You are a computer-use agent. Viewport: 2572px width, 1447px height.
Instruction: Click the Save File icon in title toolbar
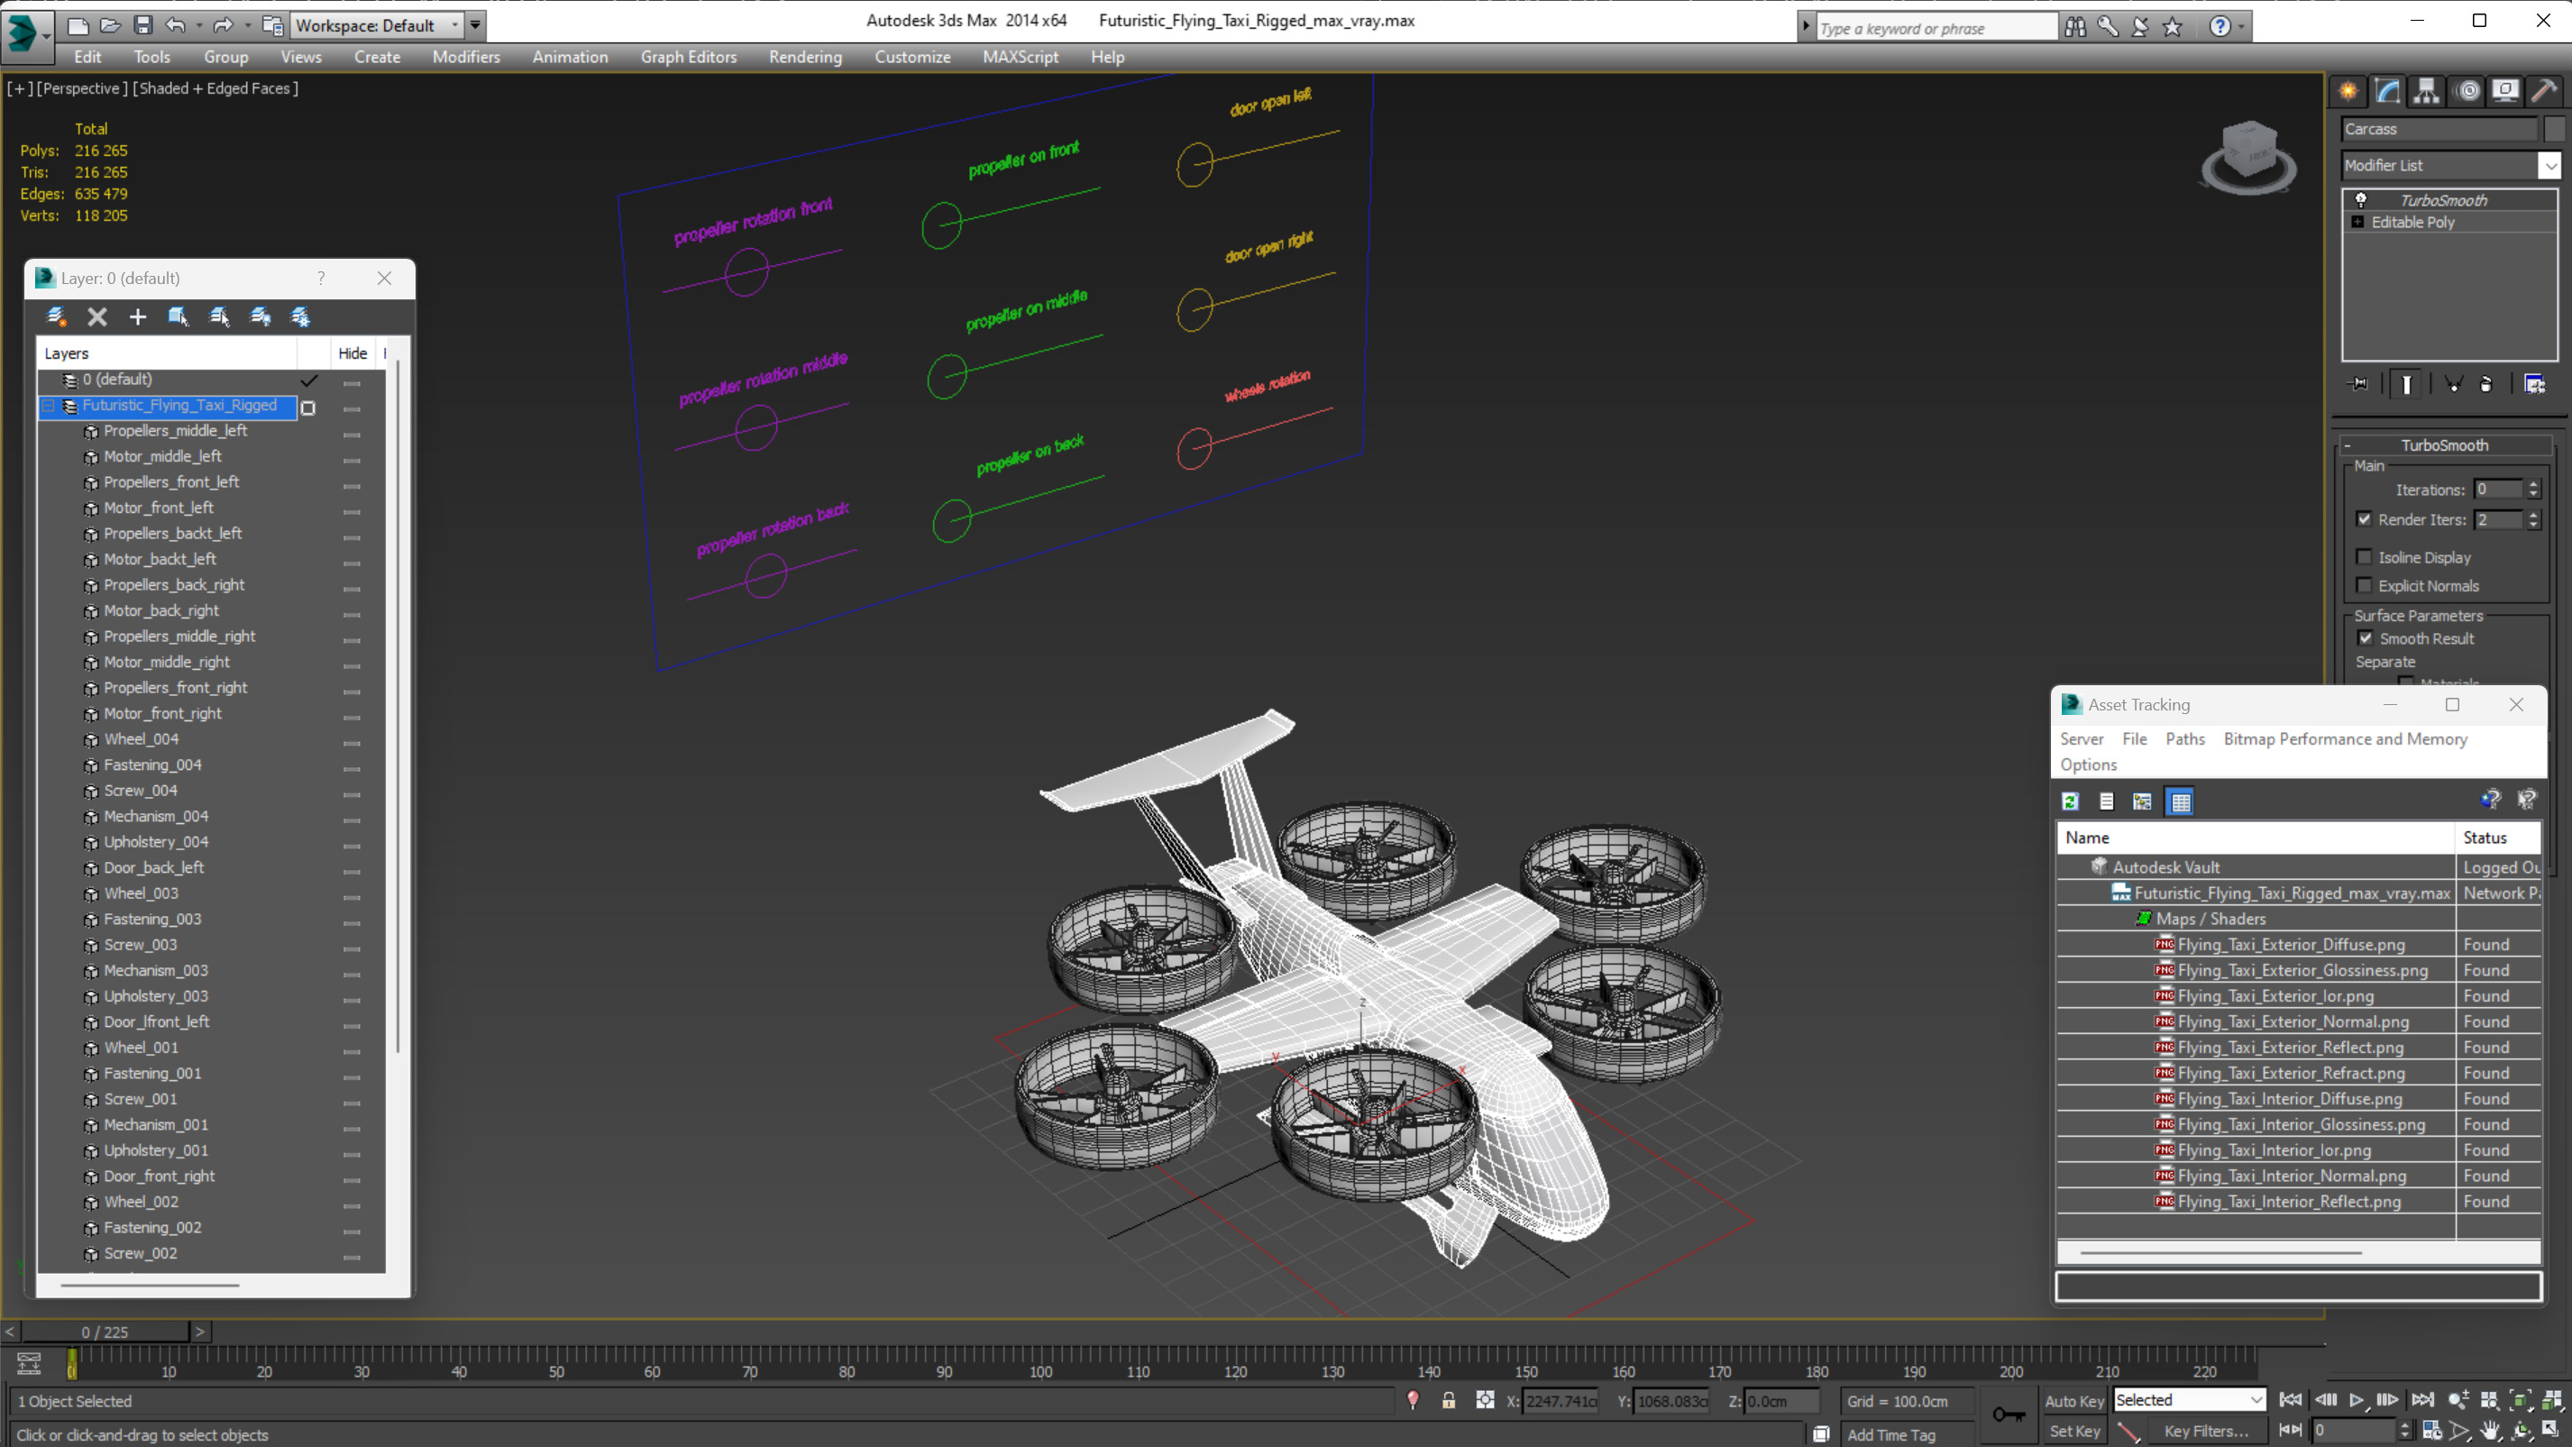pos(142,25)
